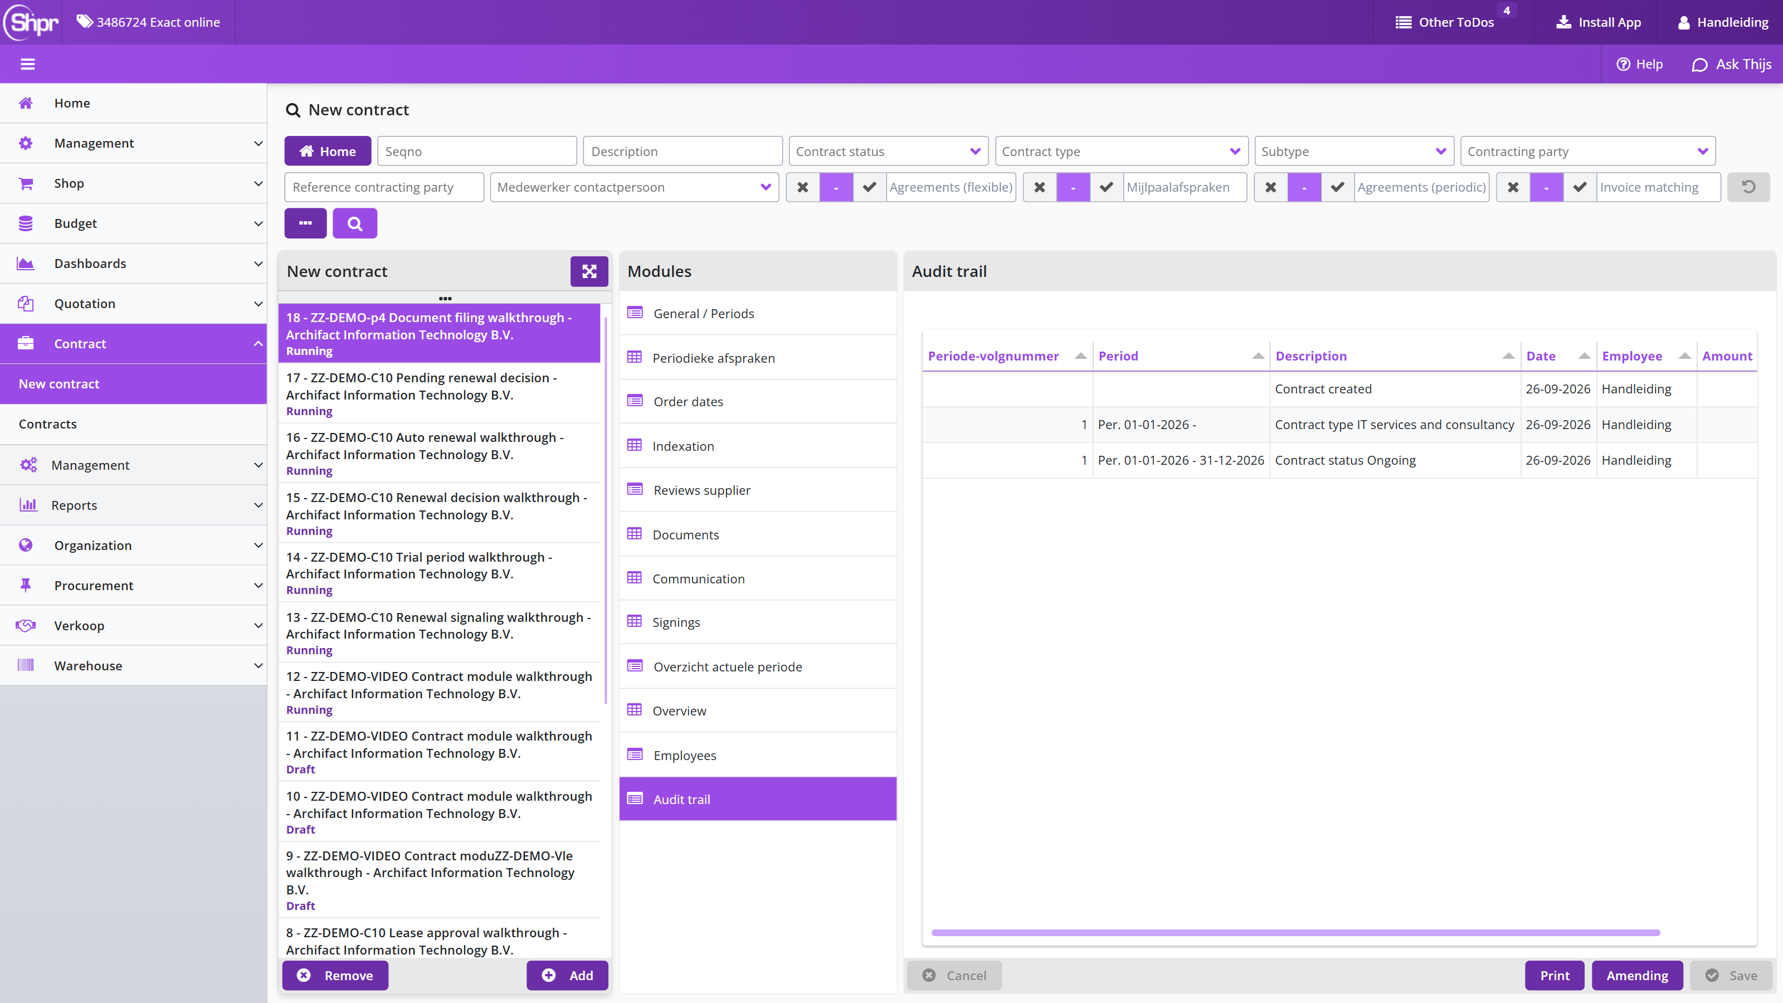Click the Print button
This screenshot has width=1783, height=1003.
coord(1555,975)
